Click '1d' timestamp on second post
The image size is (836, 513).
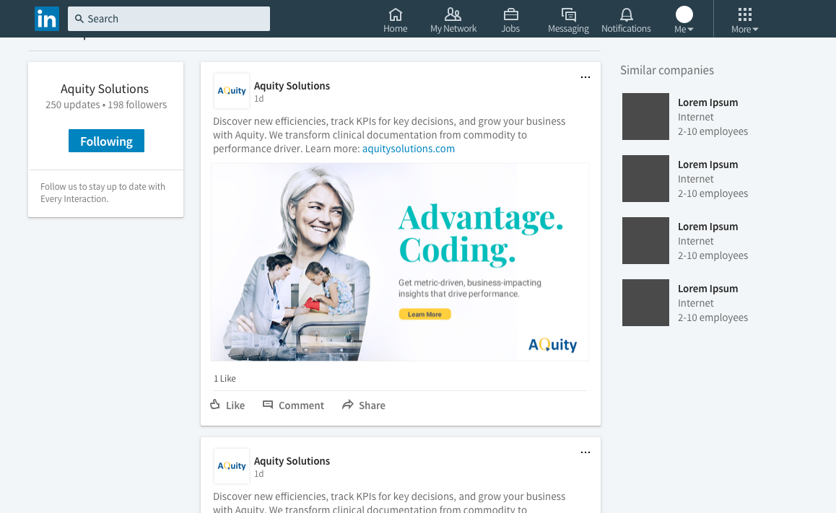pyautogui.click(x=258, y=473)
